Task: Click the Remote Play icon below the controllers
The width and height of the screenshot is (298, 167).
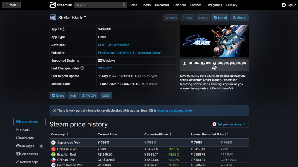Action: click(214, 68)
